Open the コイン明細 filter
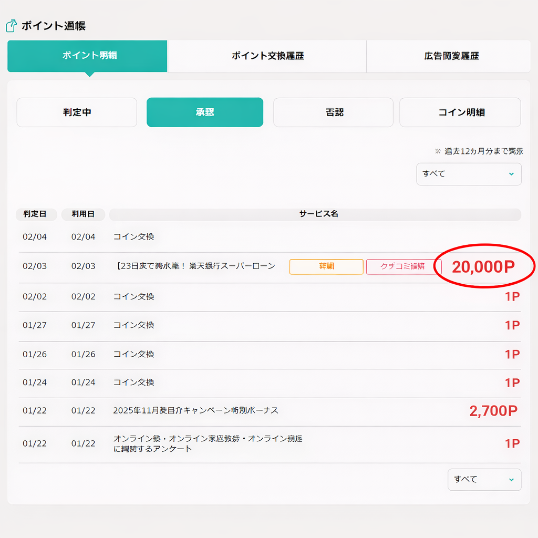 pyautogui.click(x=460, y=112)
